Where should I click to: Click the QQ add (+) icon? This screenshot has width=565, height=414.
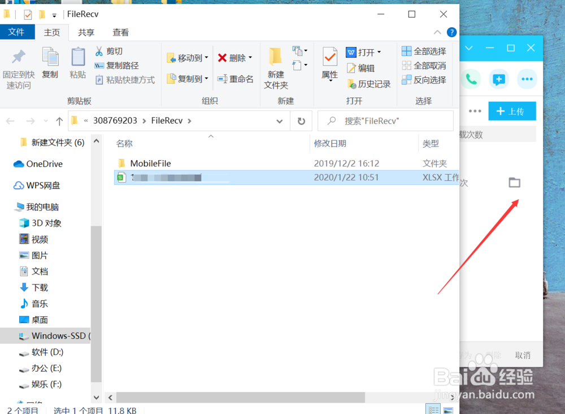point(499,79)
